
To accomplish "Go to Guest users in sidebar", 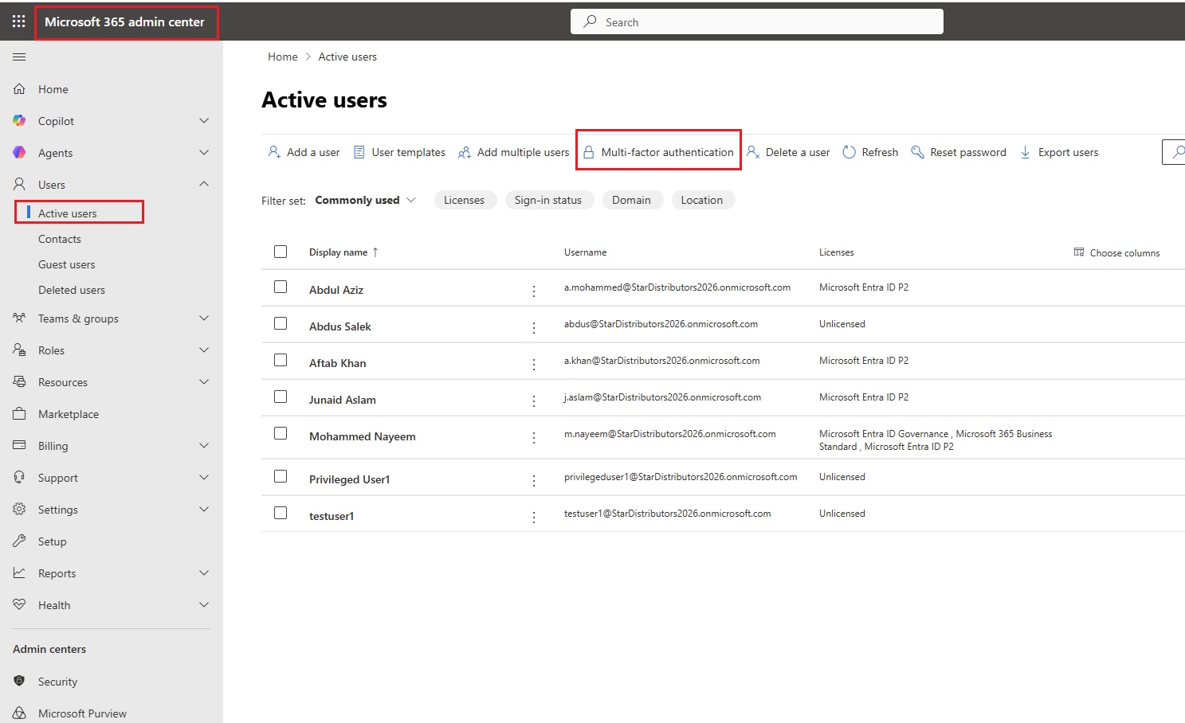I will click(66, 264).
